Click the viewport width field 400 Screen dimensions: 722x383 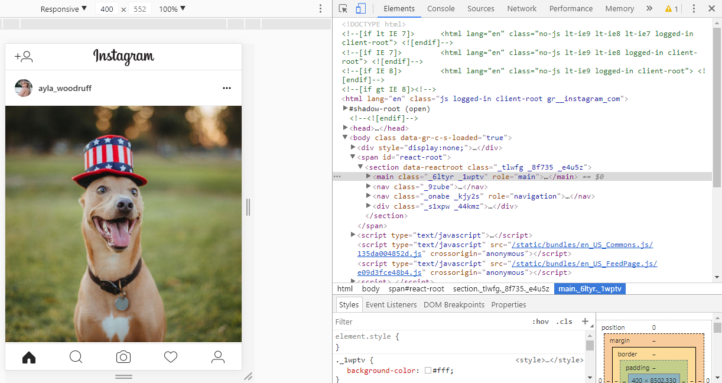107,9
